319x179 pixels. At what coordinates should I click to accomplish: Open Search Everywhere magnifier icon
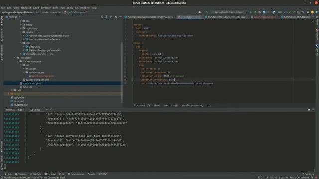tap(308, 12)
